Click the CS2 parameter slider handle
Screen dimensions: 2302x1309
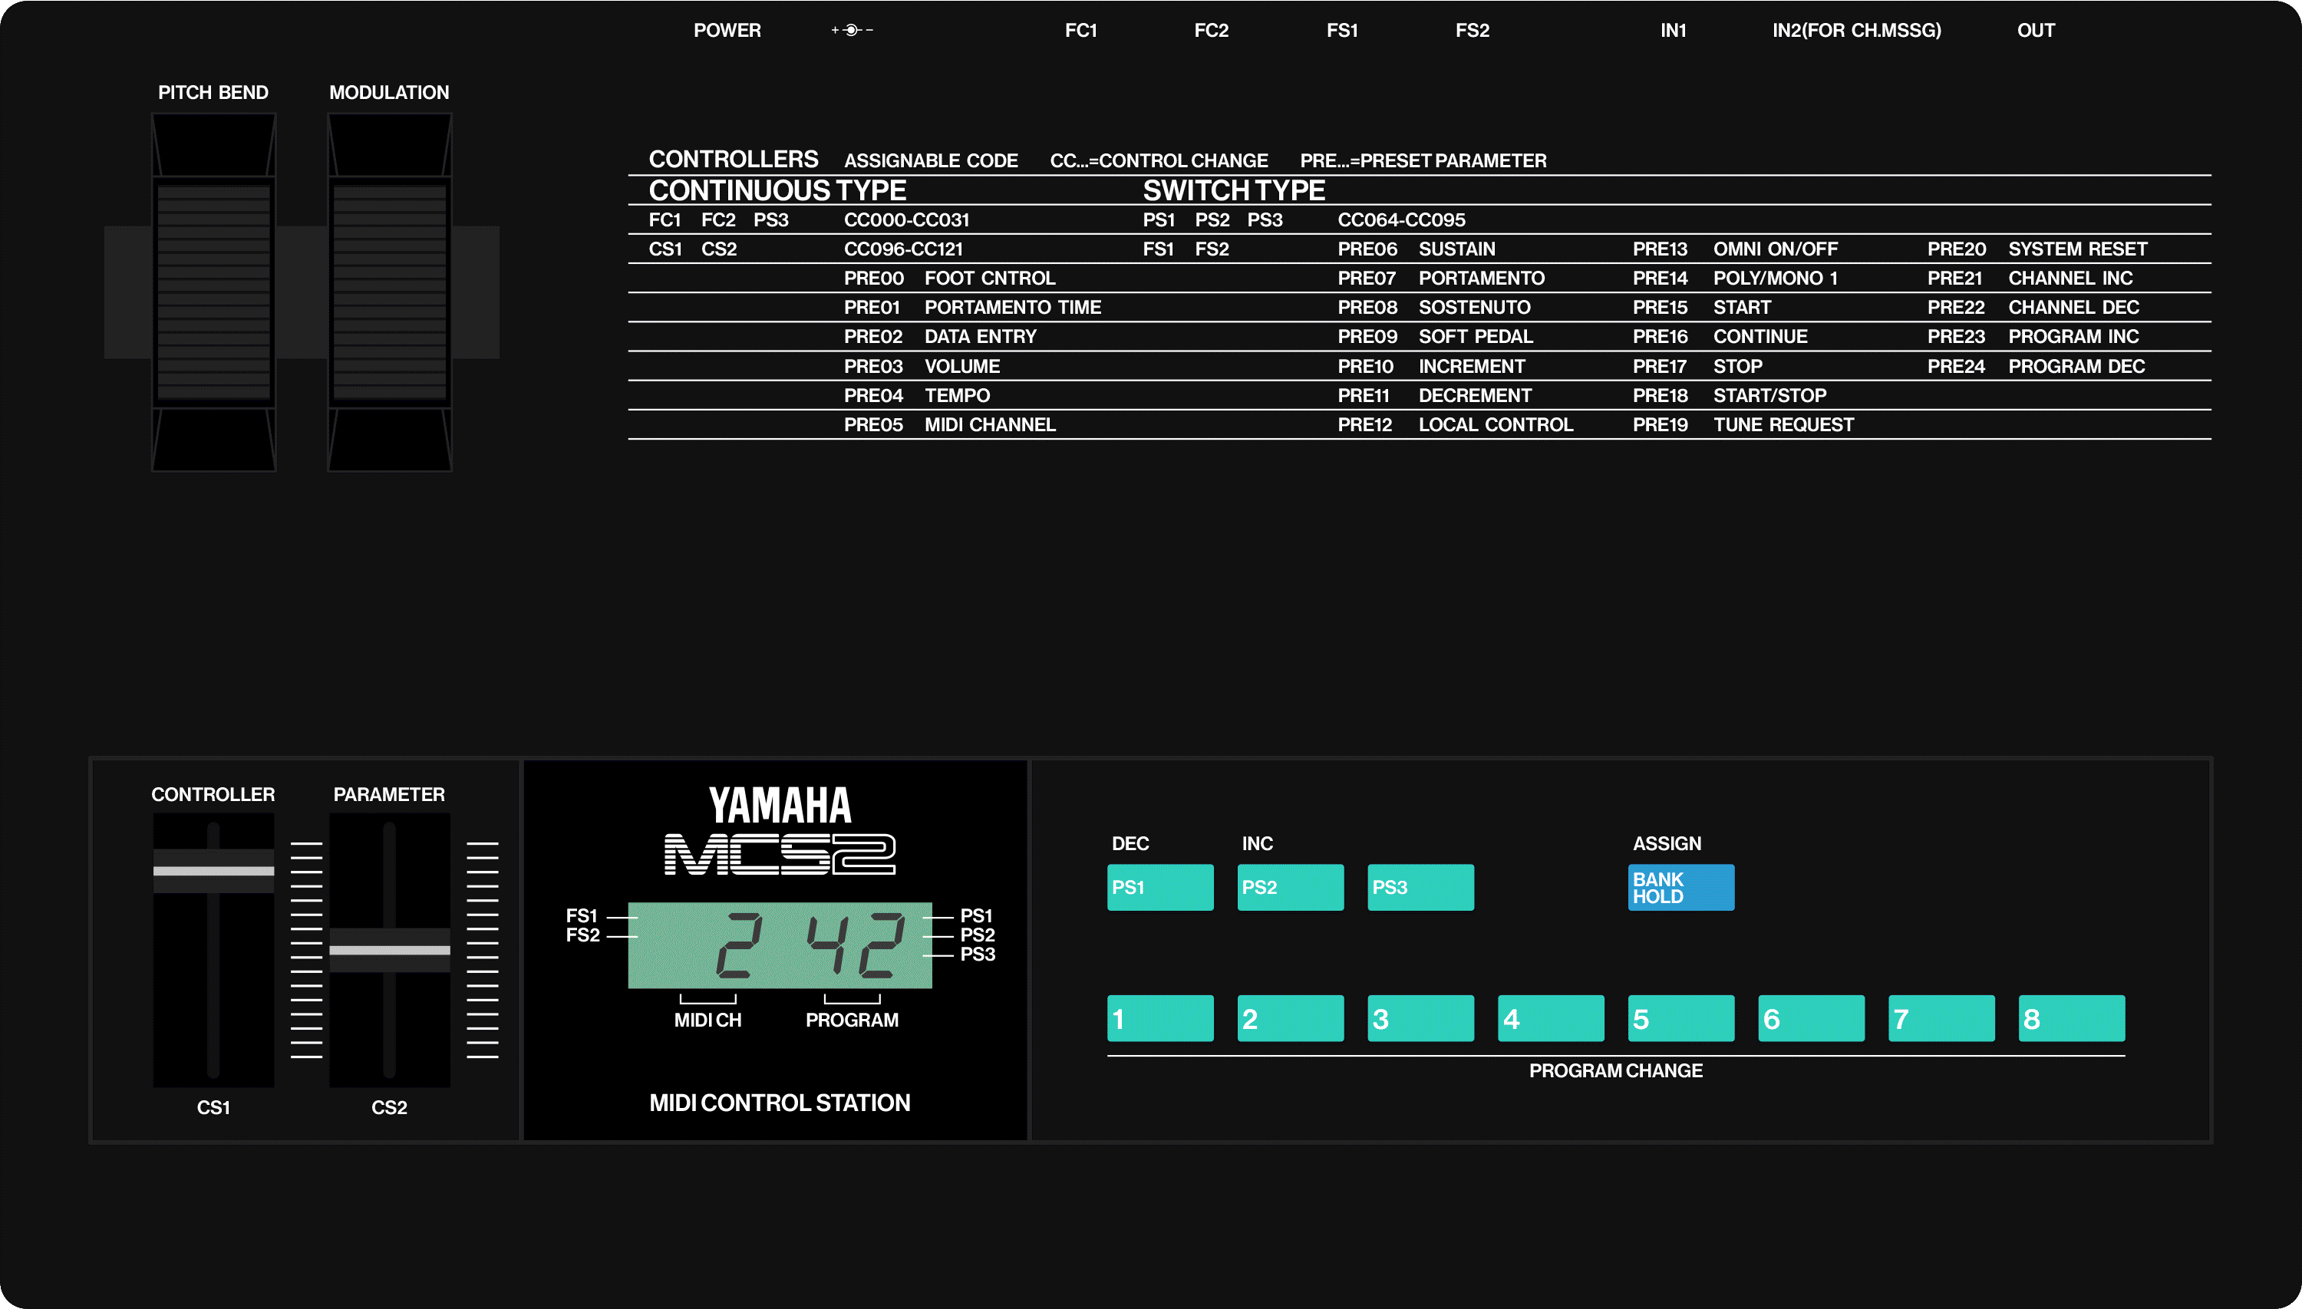tap(389, 949)
